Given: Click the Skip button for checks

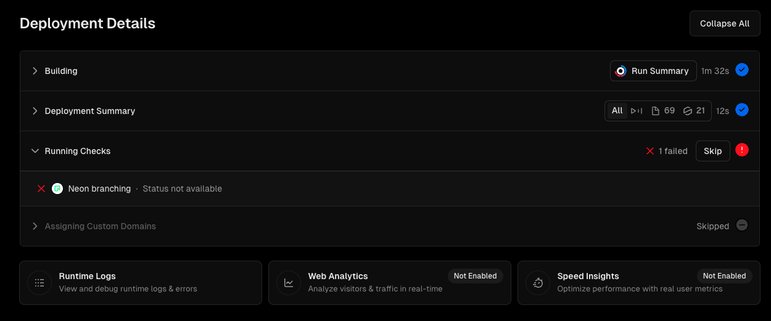Looking at the screenshot, I should (712, 151).
